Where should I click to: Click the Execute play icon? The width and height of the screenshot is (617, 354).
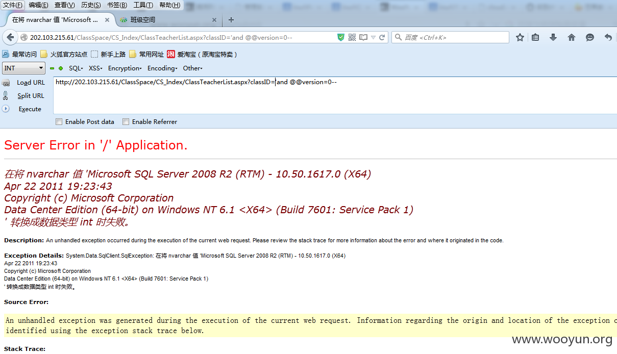[x=6, y=109]
